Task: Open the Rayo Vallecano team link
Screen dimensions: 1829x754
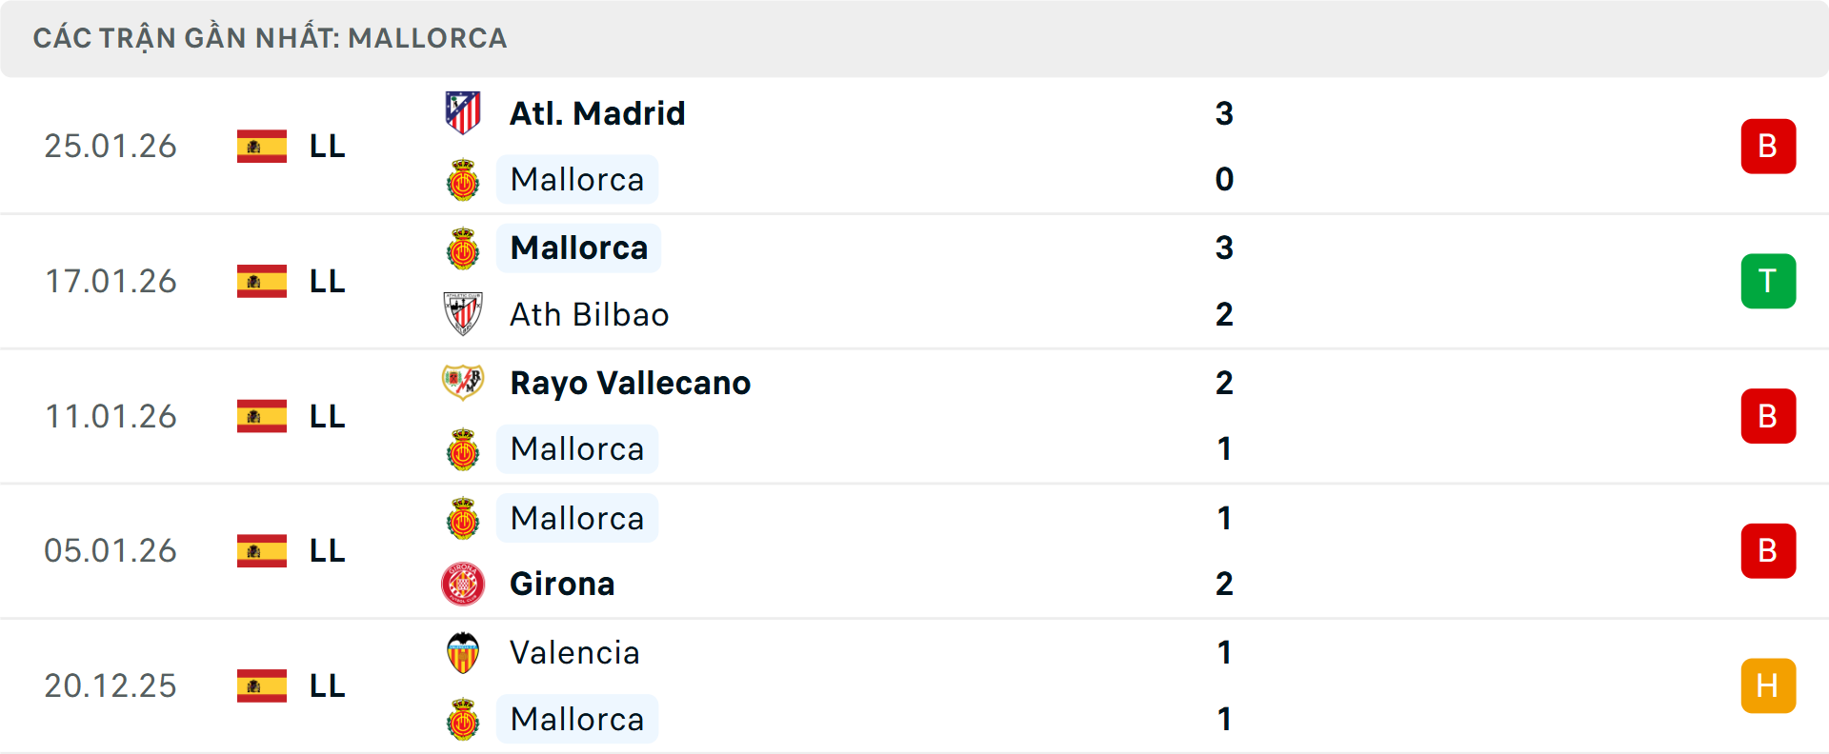Action: pos(630,383)
